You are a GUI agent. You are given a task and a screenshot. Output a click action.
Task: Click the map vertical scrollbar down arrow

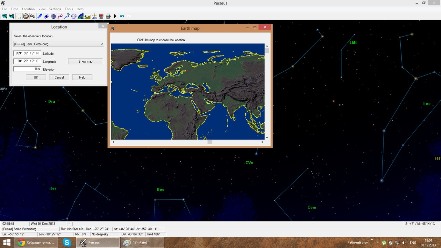(267, 137)
